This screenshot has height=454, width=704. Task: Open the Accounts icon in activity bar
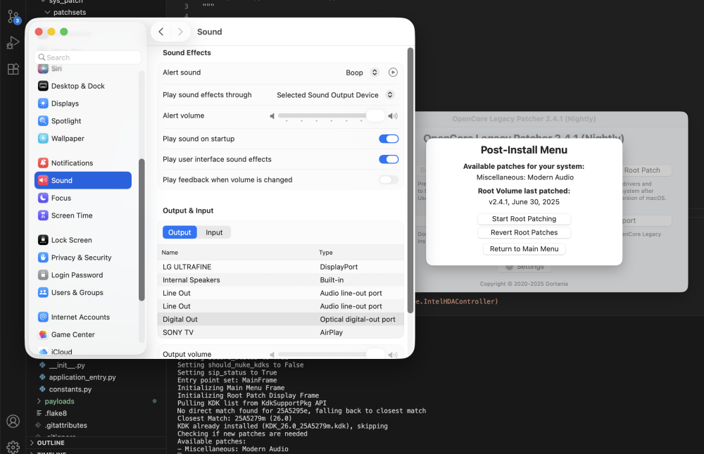coord(13,421)
